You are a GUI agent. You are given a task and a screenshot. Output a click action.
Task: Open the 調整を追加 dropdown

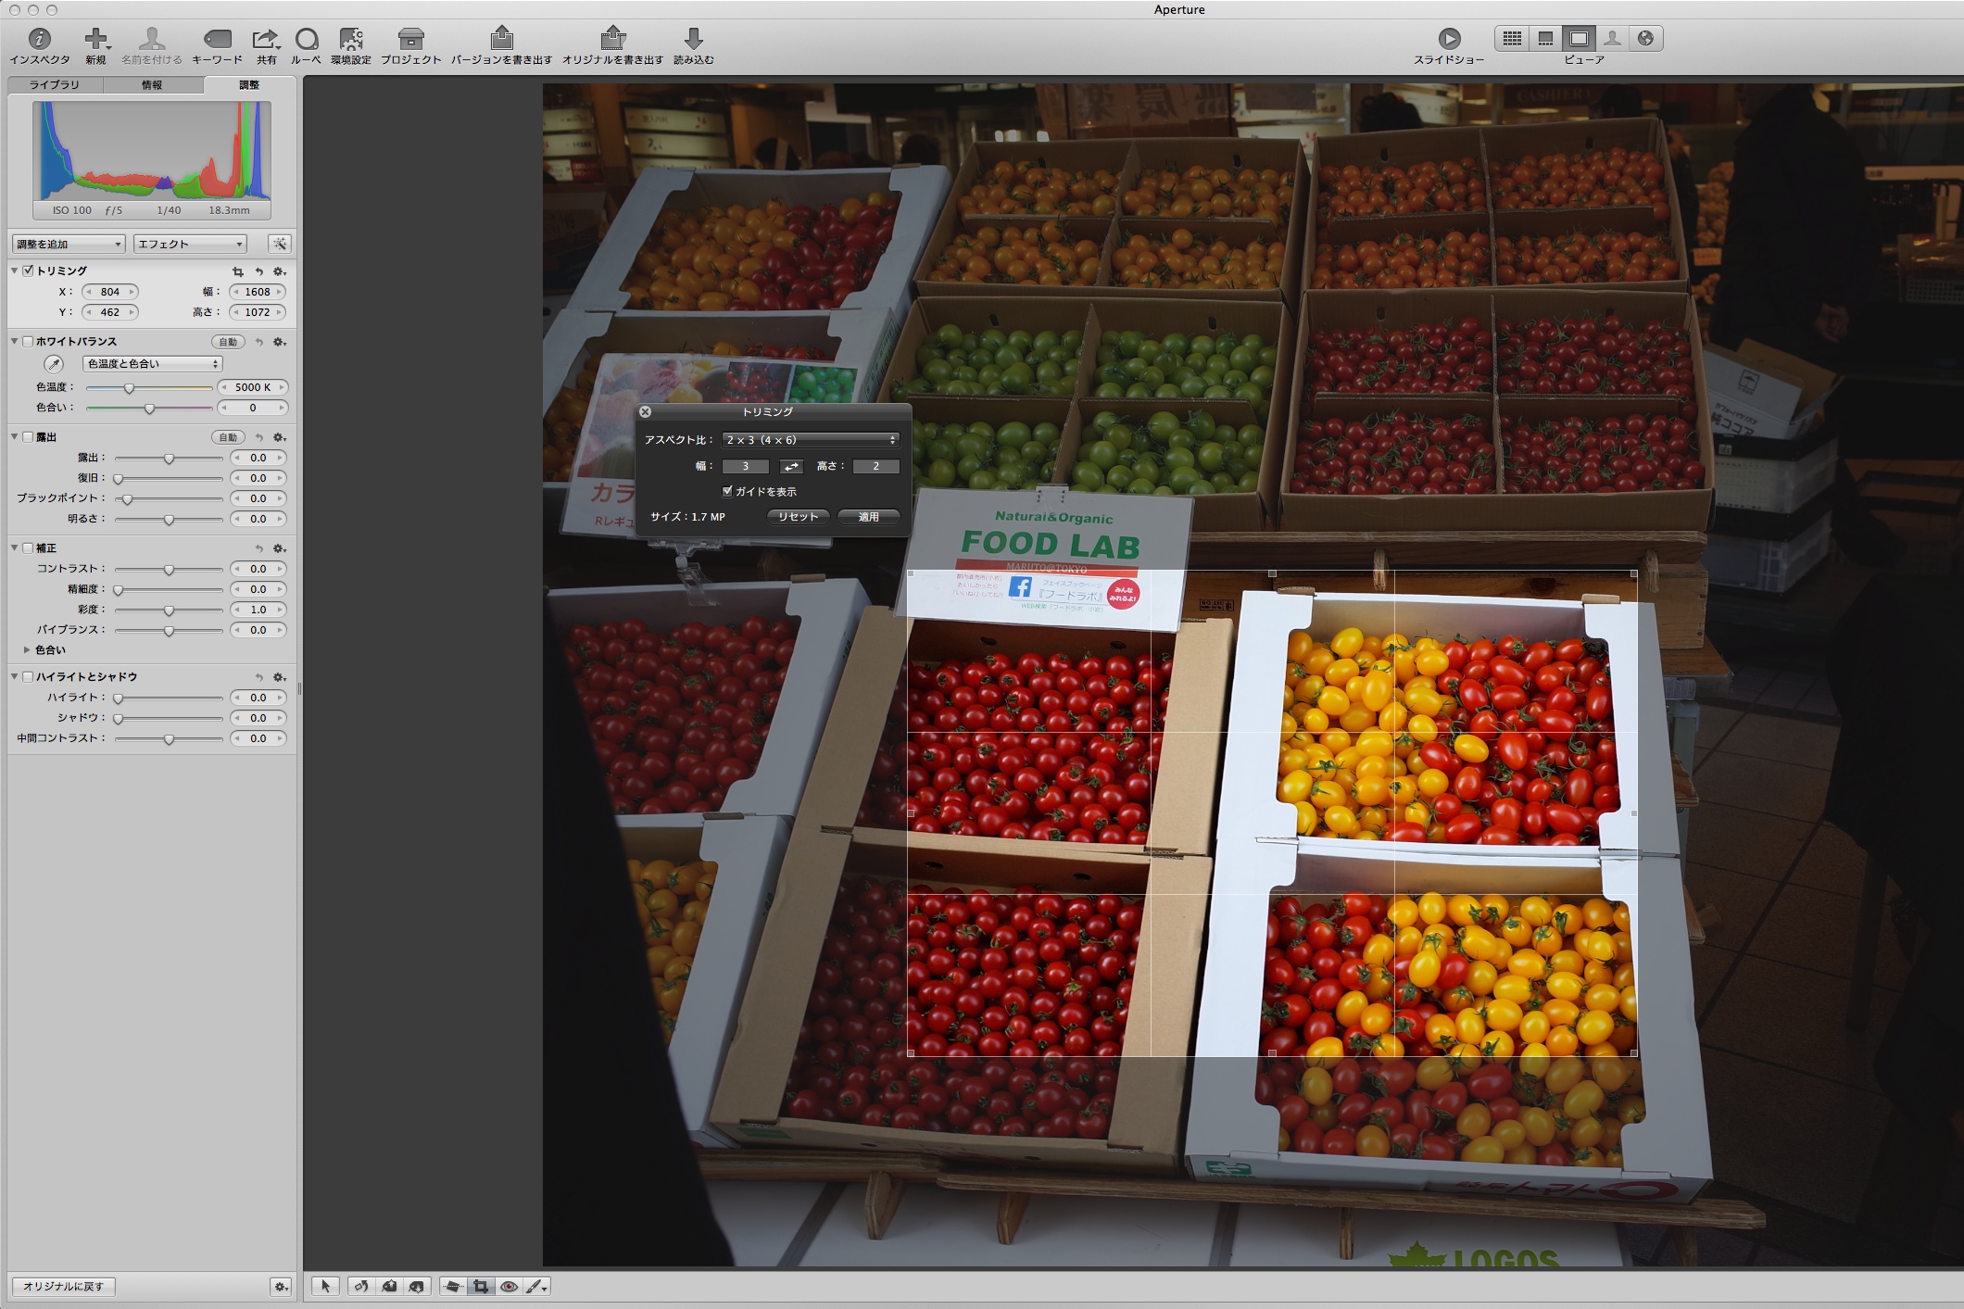[69, 244]
